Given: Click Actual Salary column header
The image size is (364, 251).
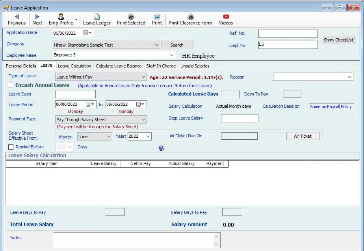Looking at the screenshot, I should click(181, 163).
